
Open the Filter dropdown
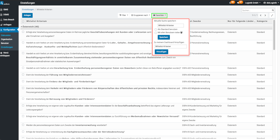coord(124,15)
